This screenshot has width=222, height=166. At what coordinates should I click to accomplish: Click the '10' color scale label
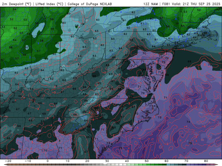[67, 161]
